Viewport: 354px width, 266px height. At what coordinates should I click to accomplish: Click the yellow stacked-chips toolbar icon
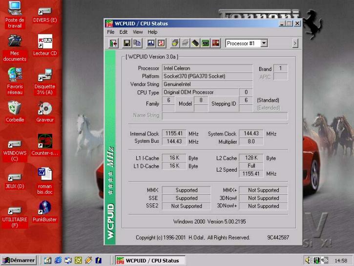point(175,44)
